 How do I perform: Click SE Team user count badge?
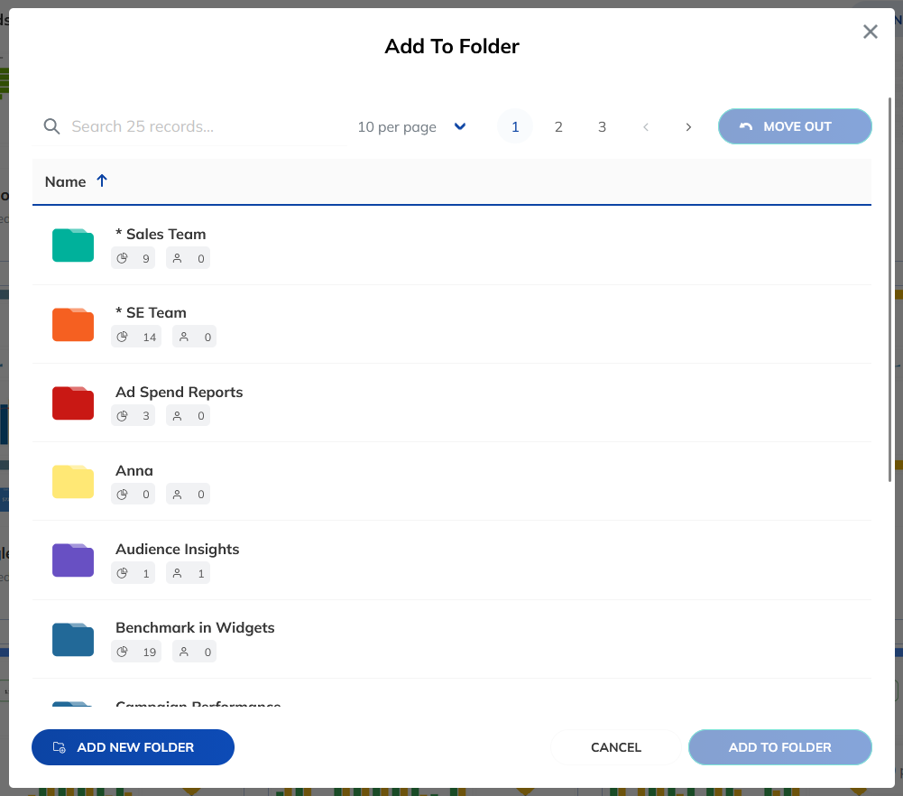click(195, 337)
